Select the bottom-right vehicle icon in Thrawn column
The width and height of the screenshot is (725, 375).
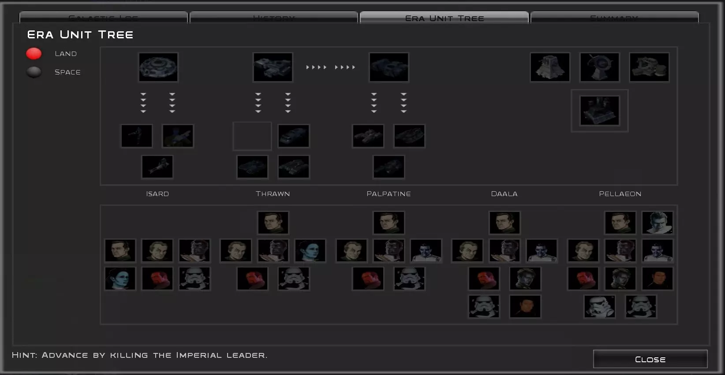point(294,167)
